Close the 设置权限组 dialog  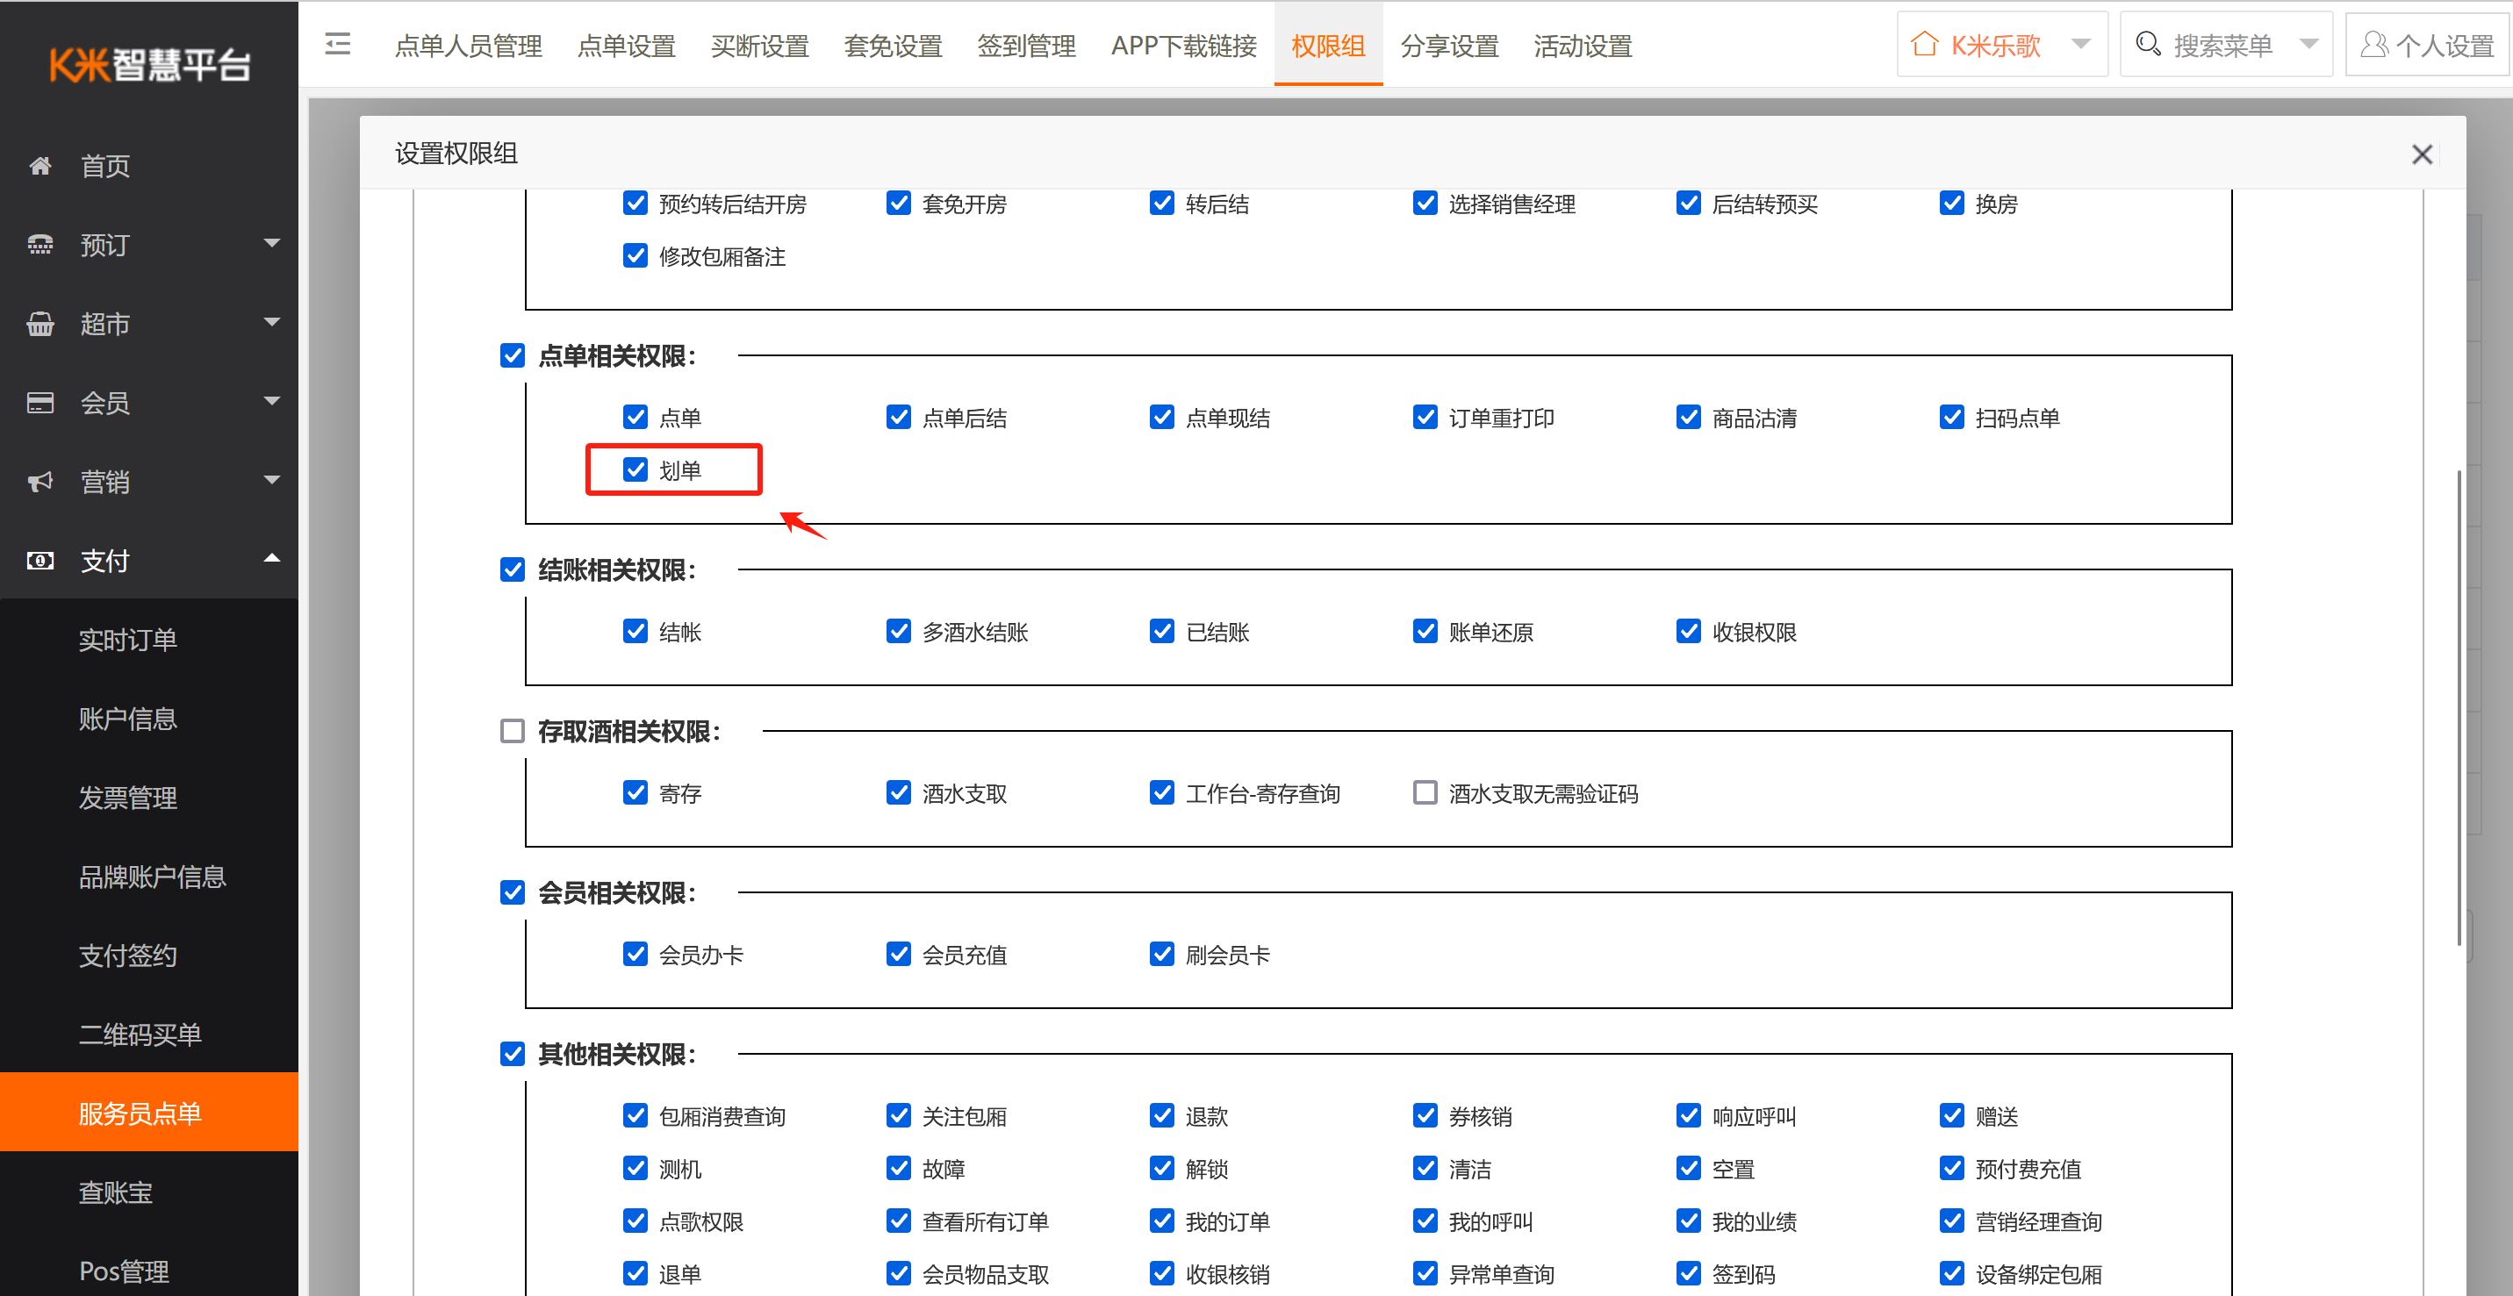pos(2422,154)
